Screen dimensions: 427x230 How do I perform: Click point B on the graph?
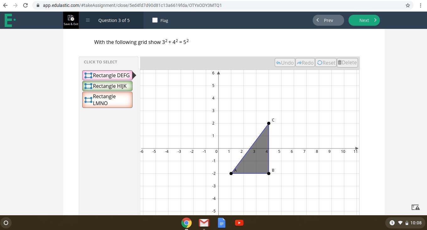[269, 174]
